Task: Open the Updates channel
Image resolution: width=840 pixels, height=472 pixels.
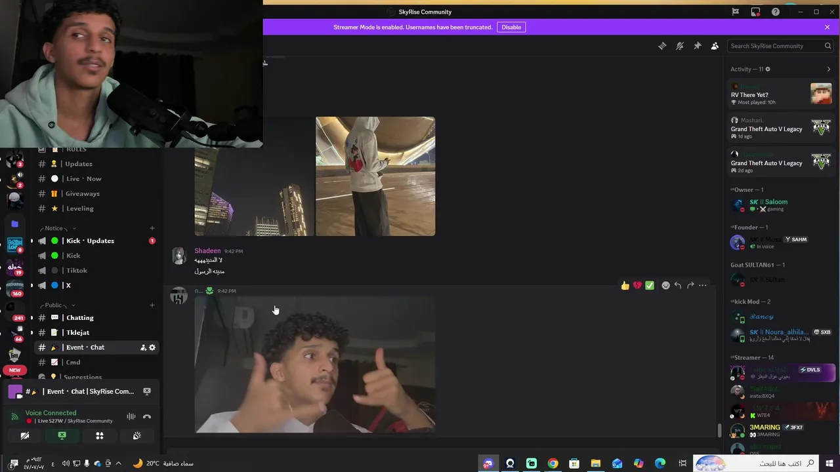Action: 96,164
